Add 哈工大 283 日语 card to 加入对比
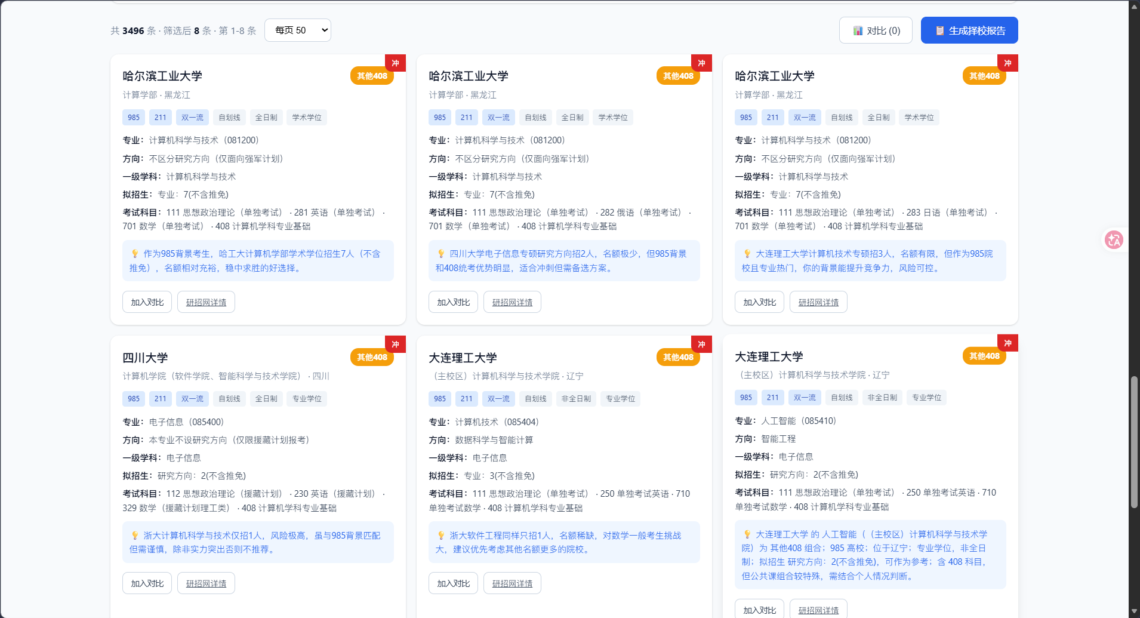 point(759,302)
